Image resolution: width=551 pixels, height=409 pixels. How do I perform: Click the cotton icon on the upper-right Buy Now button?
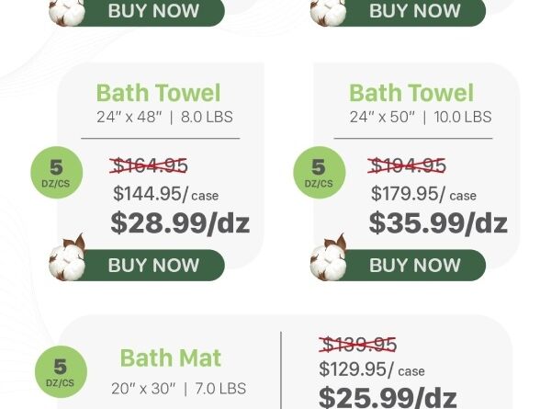(328, 9)
